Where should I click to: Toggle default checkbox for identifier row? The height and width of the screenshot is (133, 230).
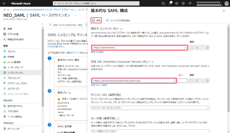pyautogui.click(x=192, y=48)
